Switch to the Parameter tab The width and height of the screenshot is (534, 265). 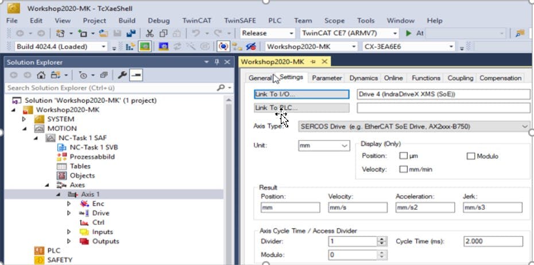click(327, 78)
